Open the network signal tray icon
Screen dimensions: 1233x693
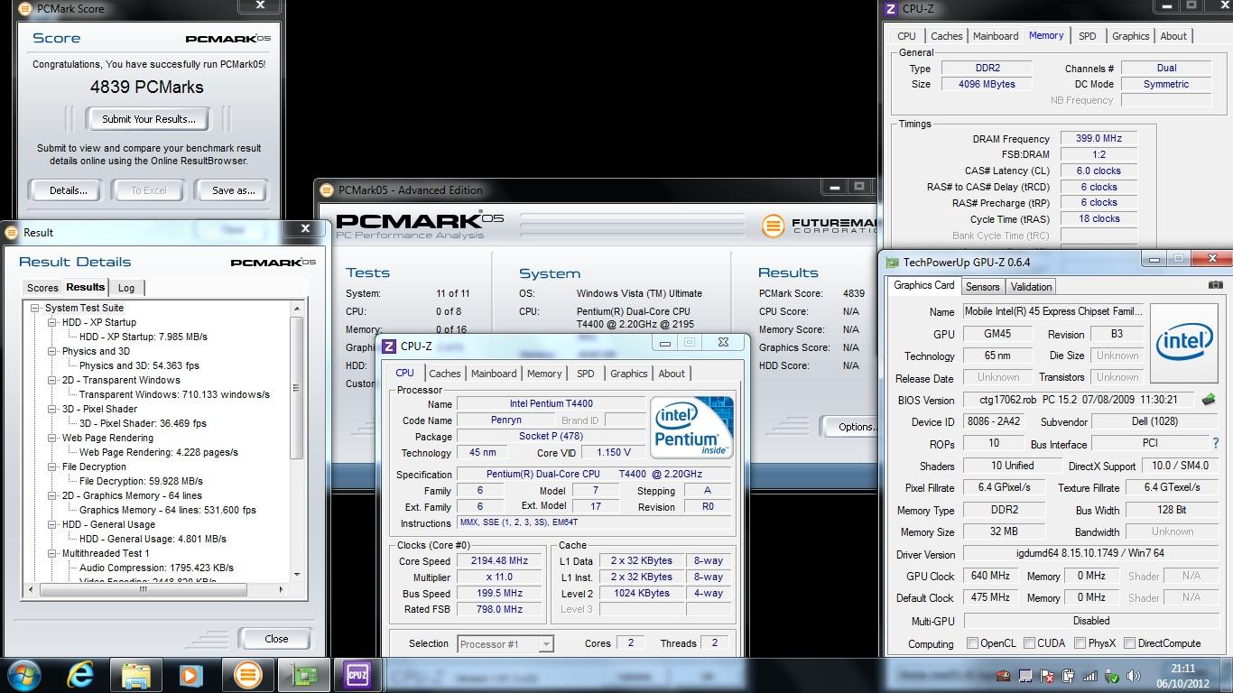click(x=1090, y=676)
